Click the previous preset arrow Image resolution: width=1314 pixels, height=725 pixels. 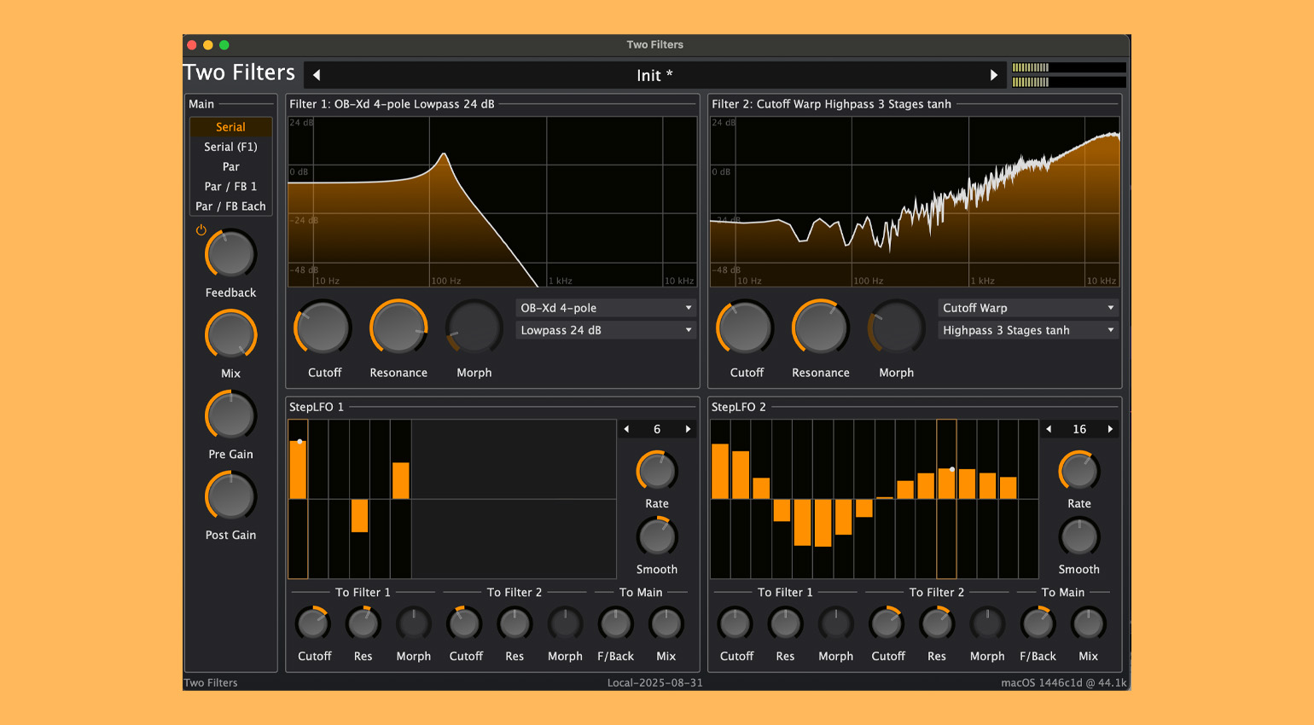(317, 75)
